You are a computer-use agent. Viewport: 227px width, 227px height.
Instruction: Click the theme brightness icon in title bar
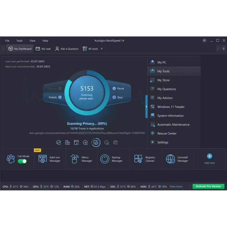coord(204,41)
